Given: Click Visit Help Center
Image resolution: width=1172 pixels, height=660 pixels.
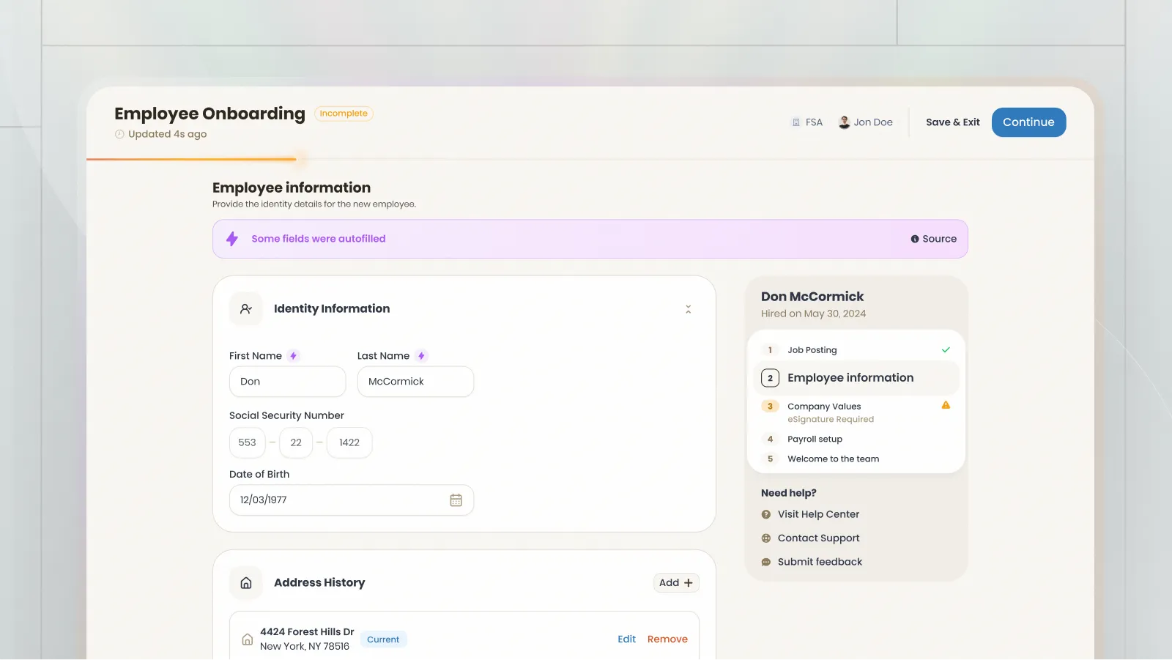Looking at the screenshot, I should pos(818,515).
